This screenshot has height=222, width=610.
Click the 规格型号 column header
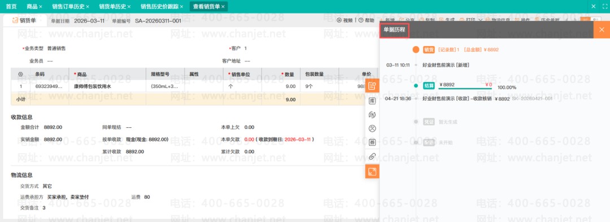tap(160, 74)
